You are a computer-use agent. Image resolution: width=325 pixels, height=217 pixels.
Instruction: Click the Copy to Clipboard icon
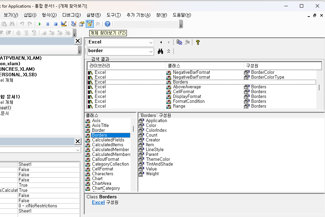(x=179, y=42)
